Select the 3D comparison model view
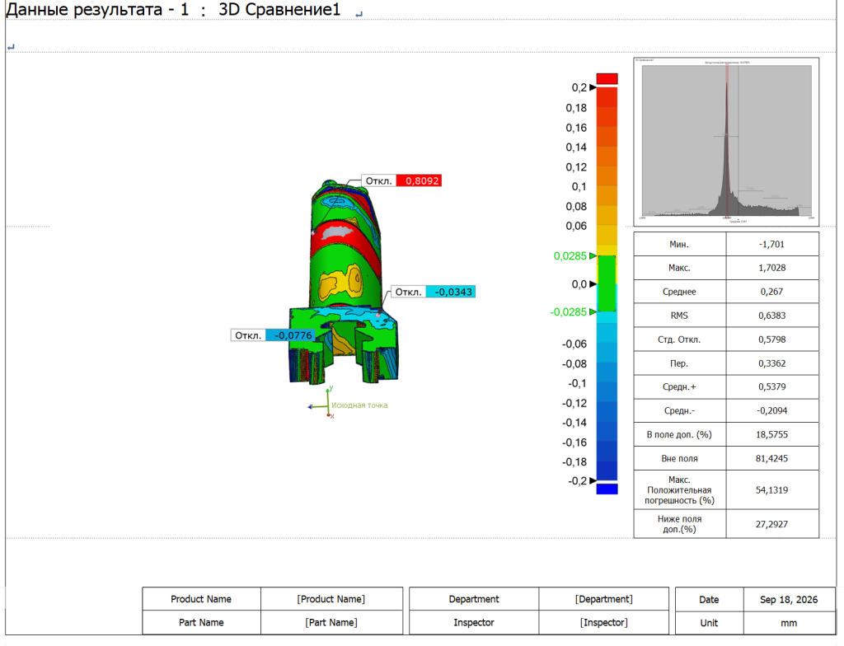Viewport: 844px width, 646px height. pyautogui.click(x=345, y=282)
